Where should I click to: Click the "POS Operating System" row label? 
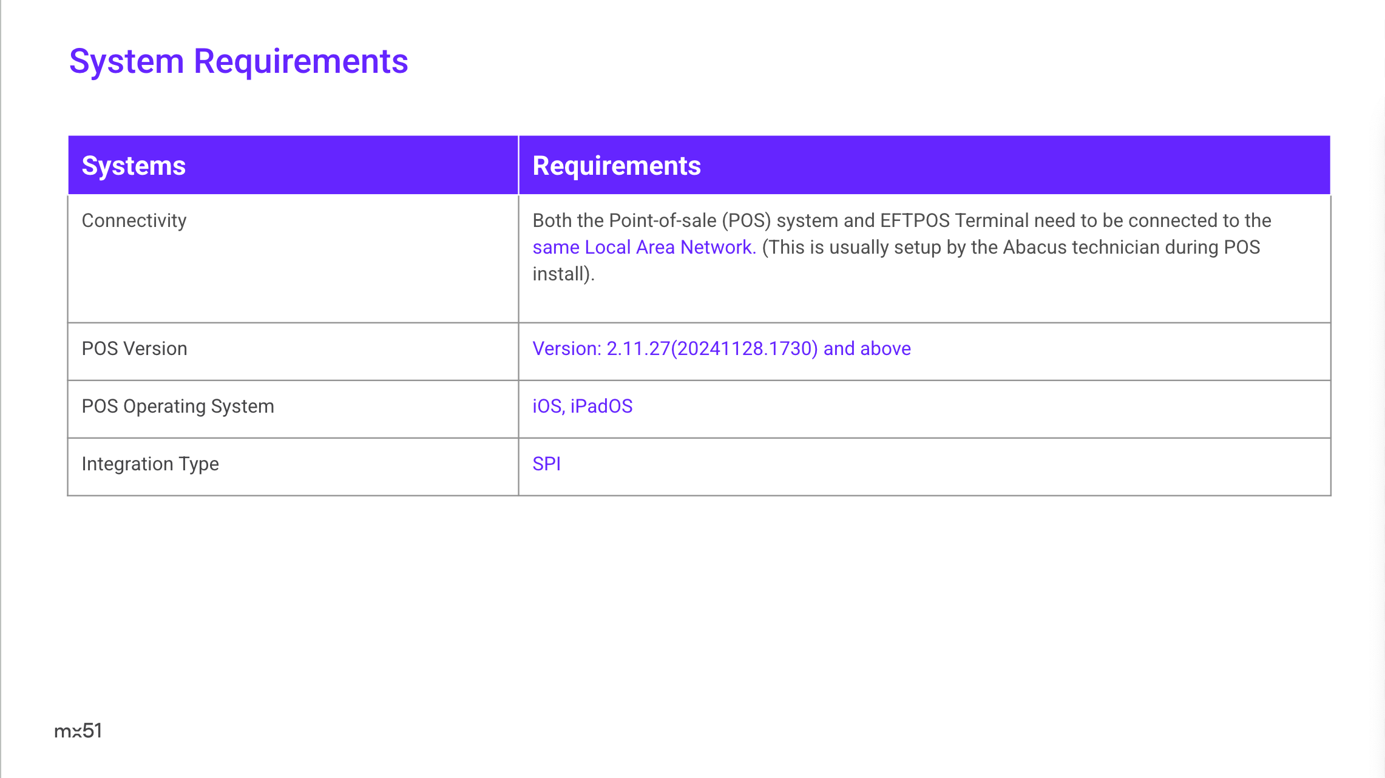point(178,406)
